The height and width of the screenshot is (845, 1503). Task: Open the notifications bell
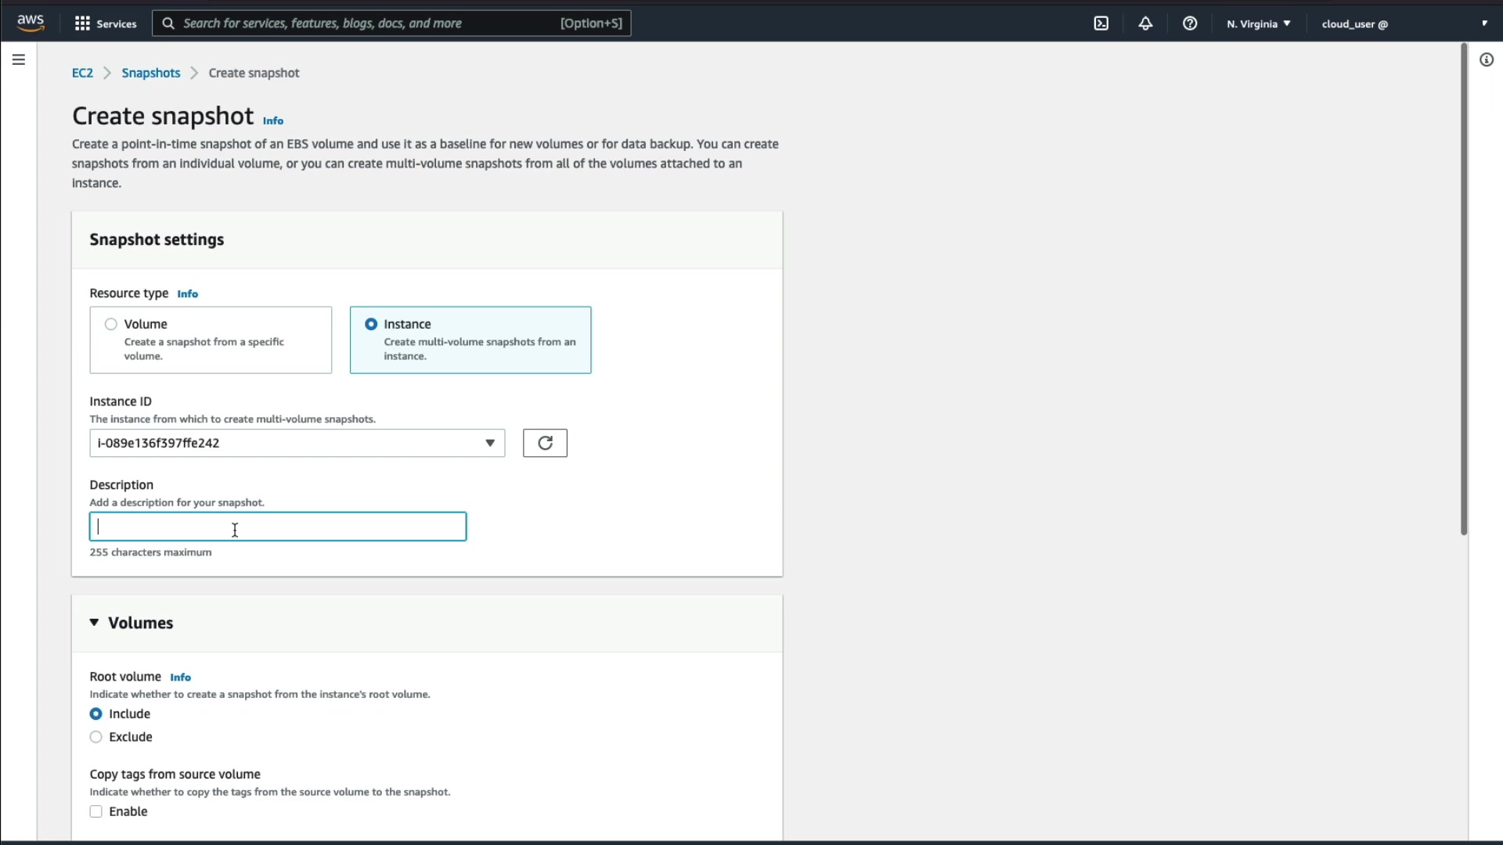[1145, 23]
